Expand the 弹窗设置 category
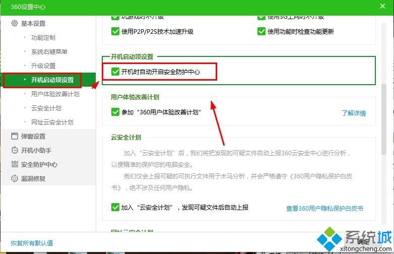The height and width of the screenshot is (254, 394). pyautogui.click(x=33, y=136)
